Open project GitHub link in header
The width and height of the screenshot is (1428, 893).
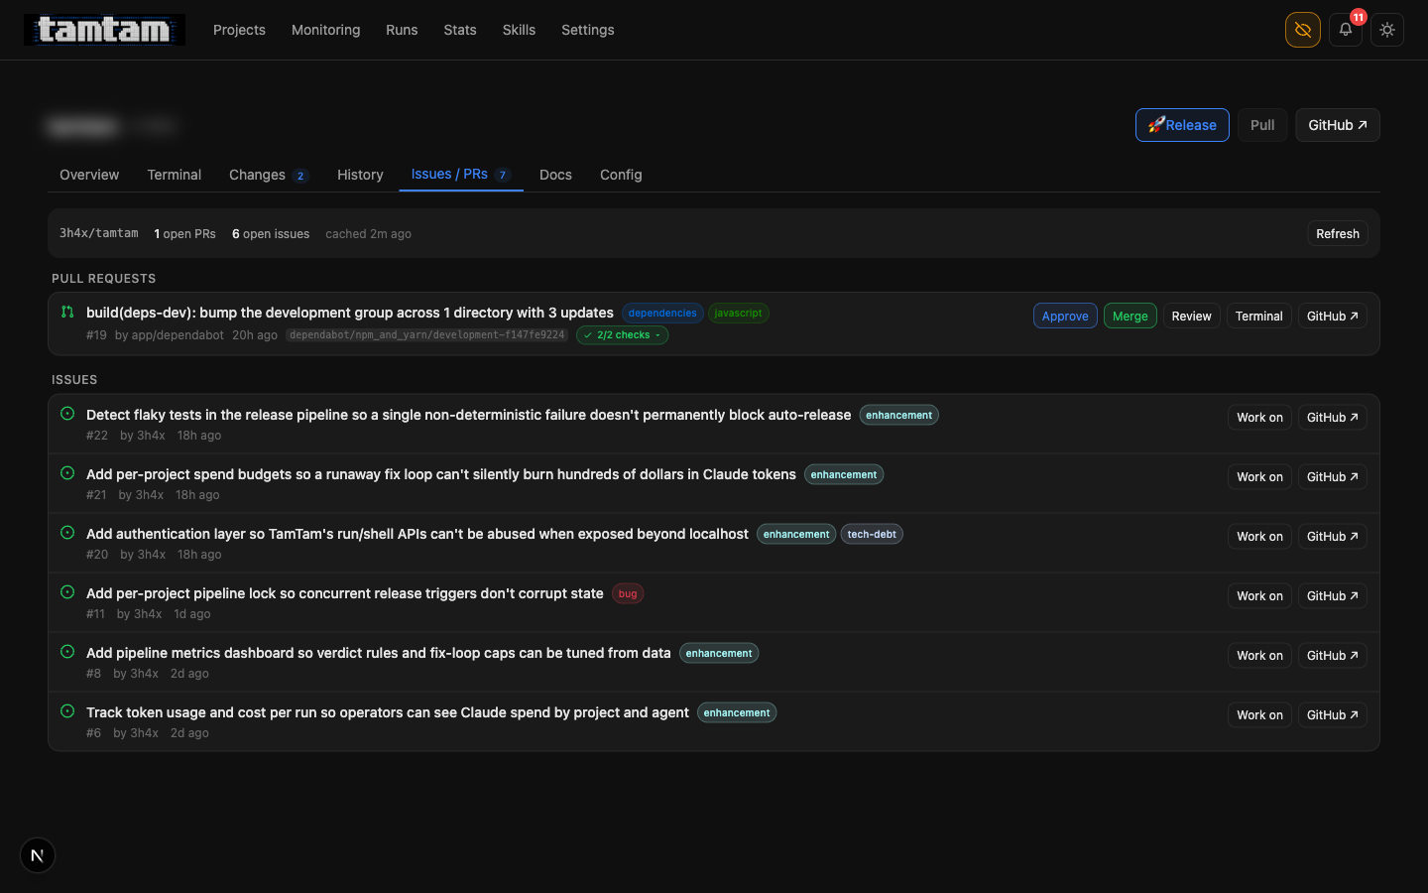pos(1337,125)
